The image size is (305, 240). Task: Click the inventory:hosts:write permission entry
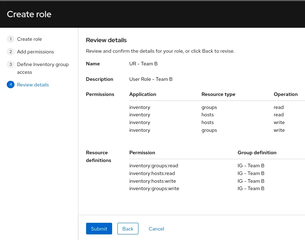[x=152, y=181]
